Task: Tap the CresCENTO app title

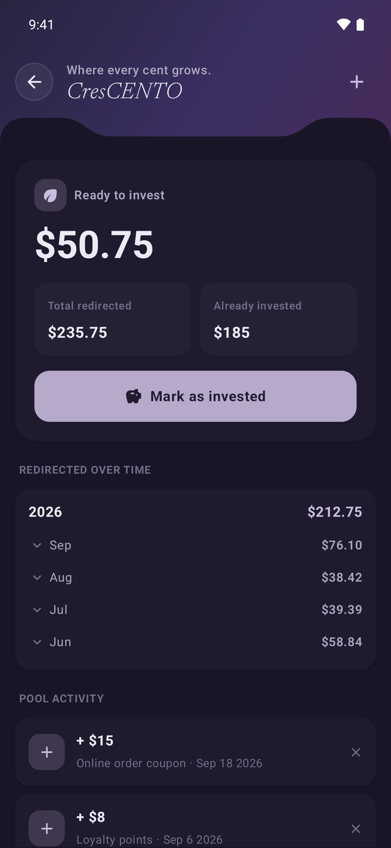Action: point(124,91)
